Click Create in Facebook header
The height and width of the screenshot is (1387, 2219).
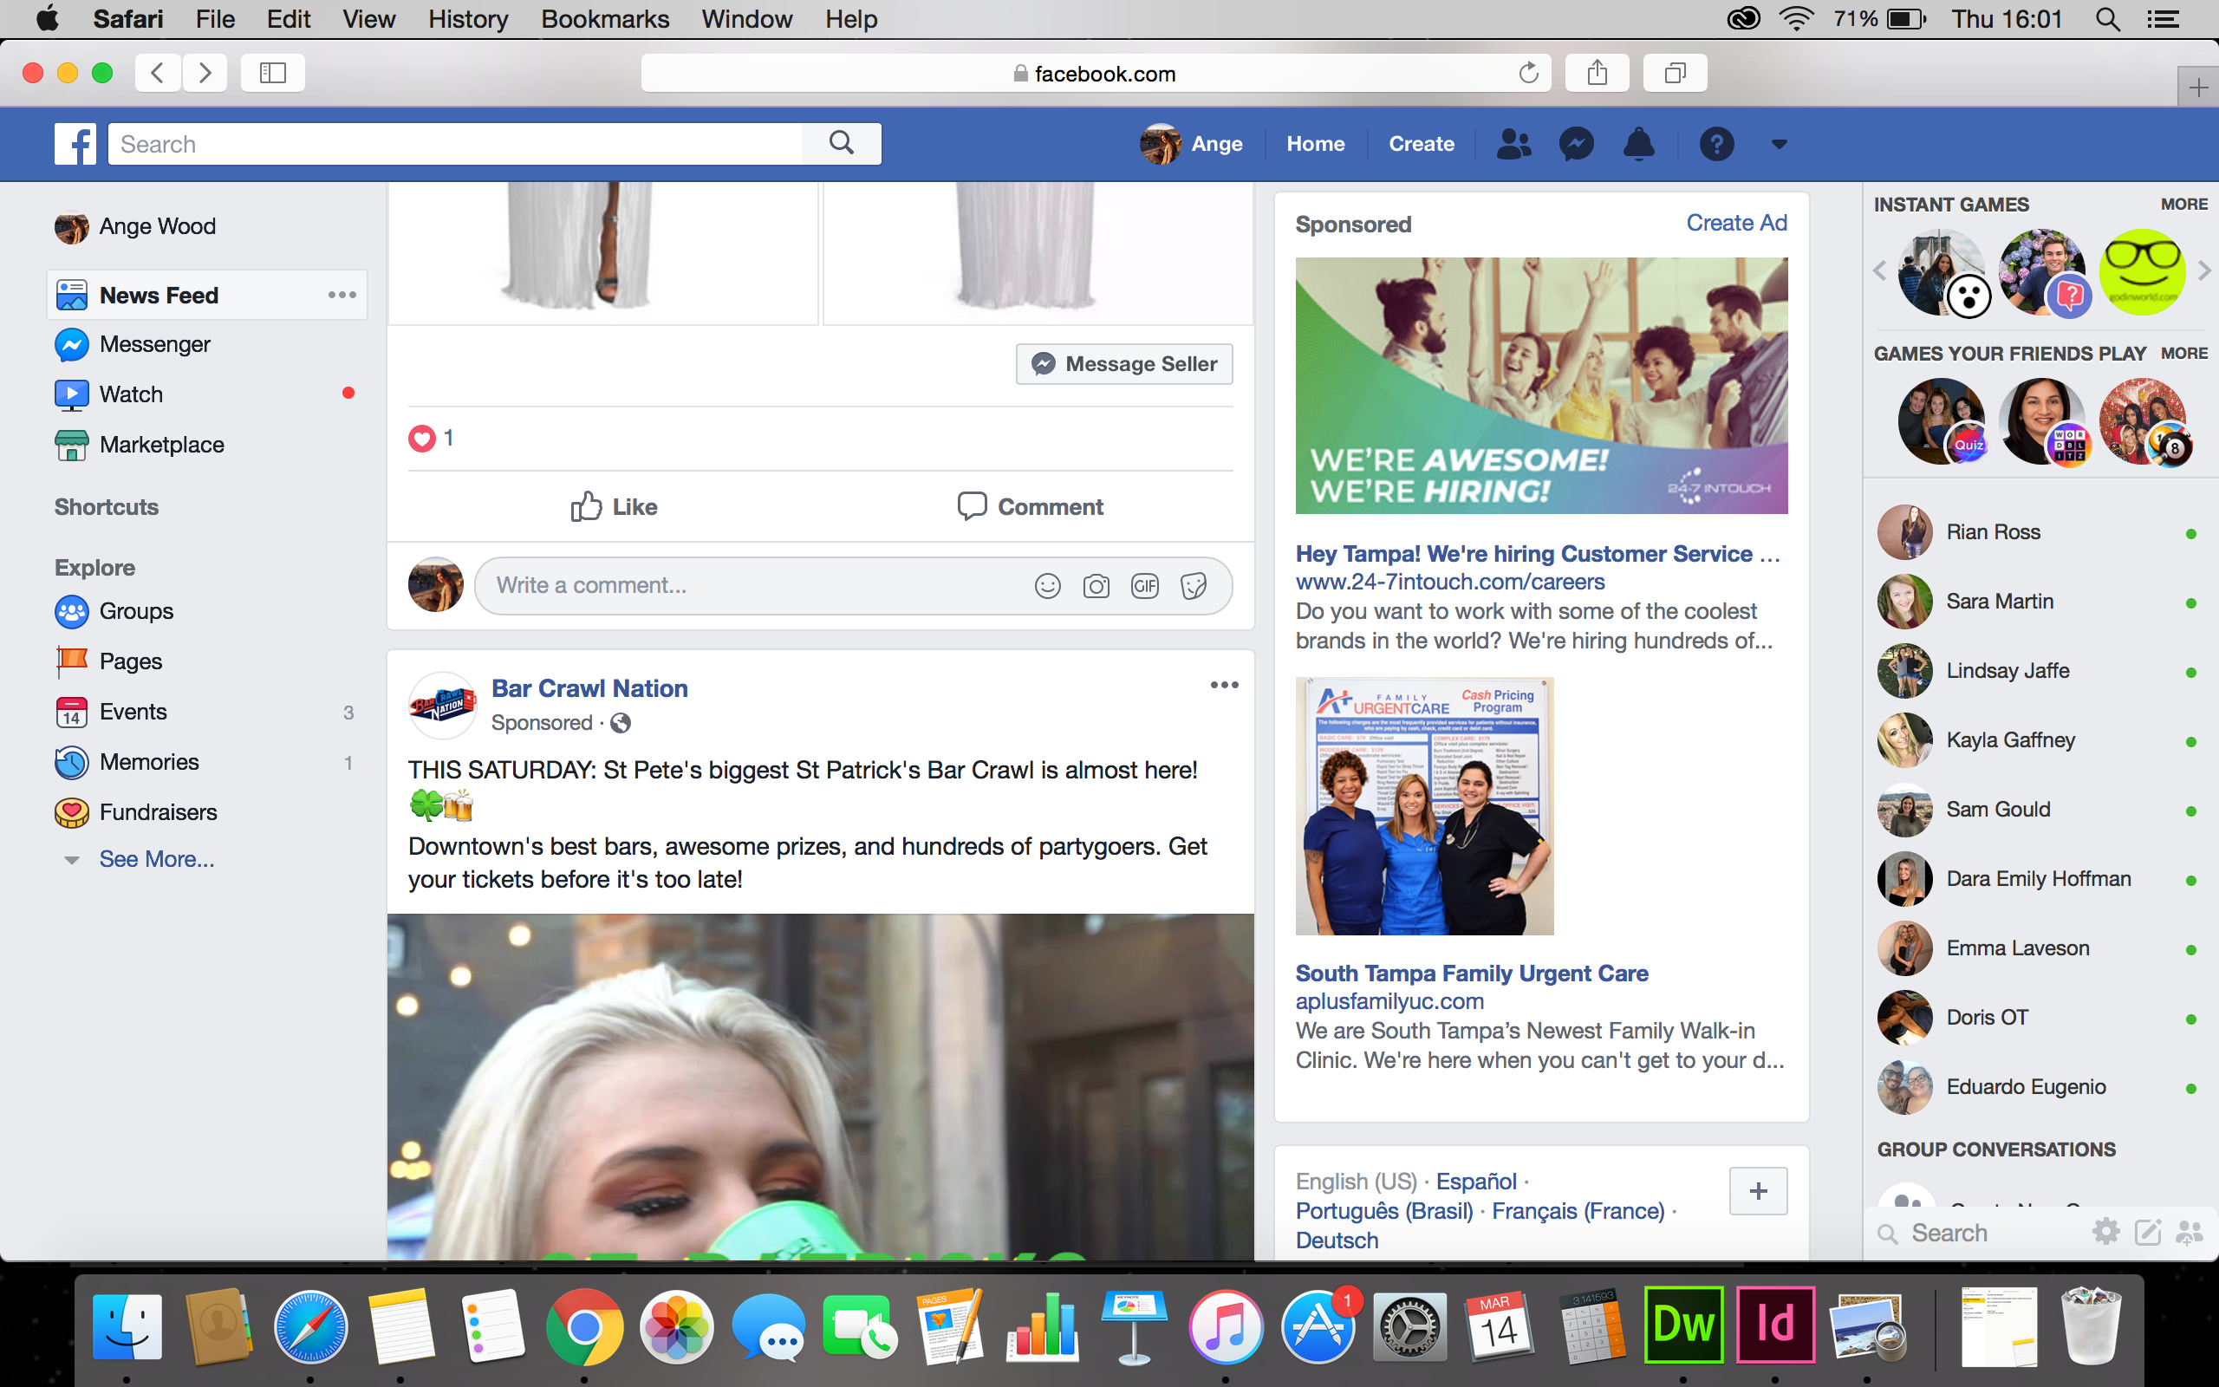tap(1422, 144)
